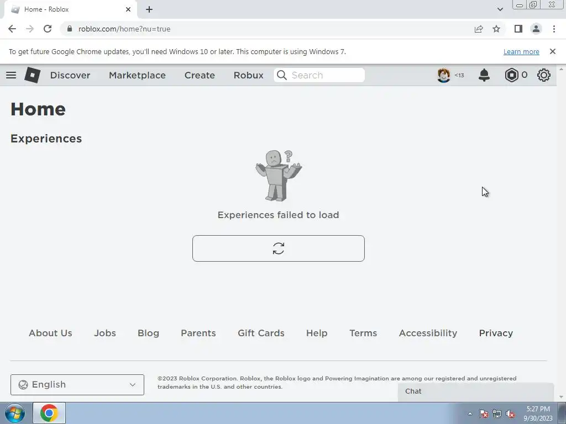Toggle the Chrome side panel icon
The height and width of the screenshot is (424, 566).
pyautogui.click(x=518, y=29)
